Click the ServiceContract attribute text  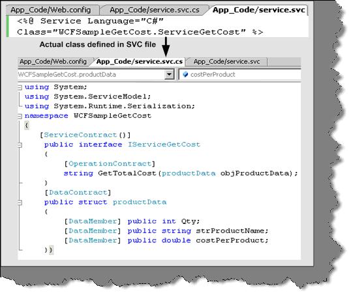(80, 135)
